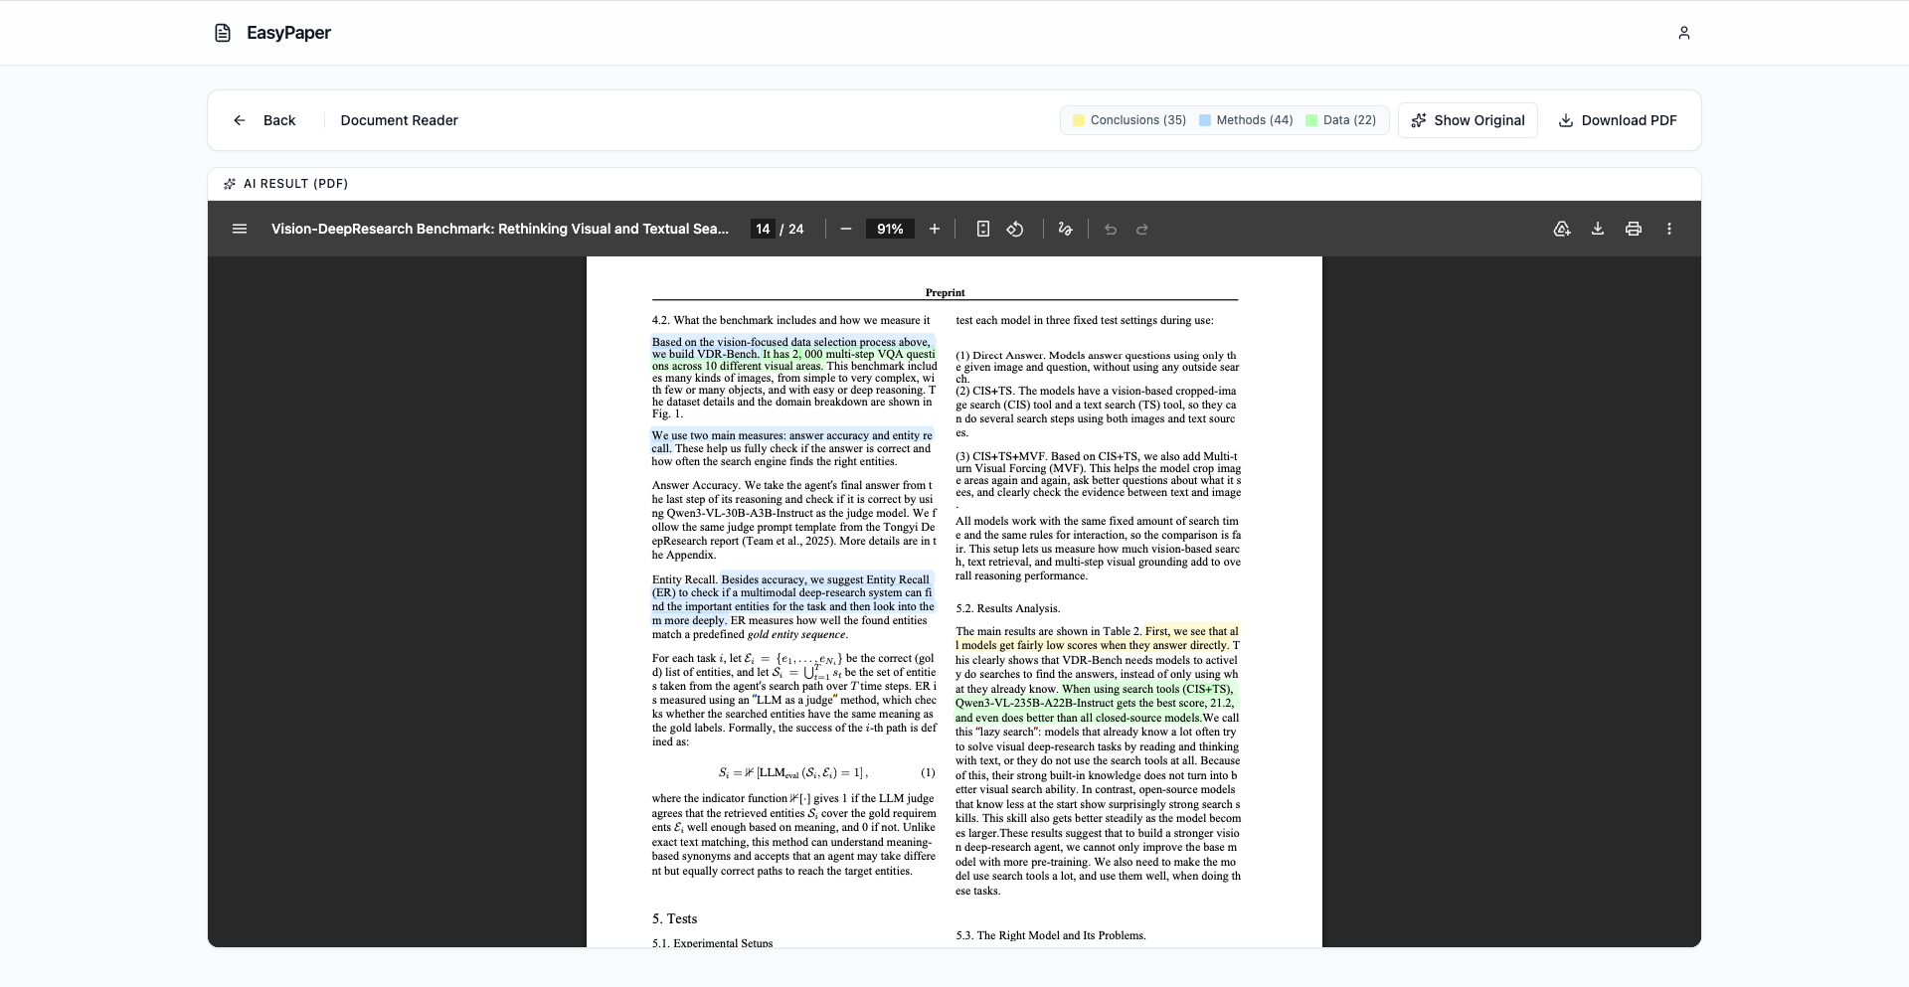This screenshot has height=987, width=1909.
Task: Save the PDF to Google Drive
Action: (x=1562, y=229)
